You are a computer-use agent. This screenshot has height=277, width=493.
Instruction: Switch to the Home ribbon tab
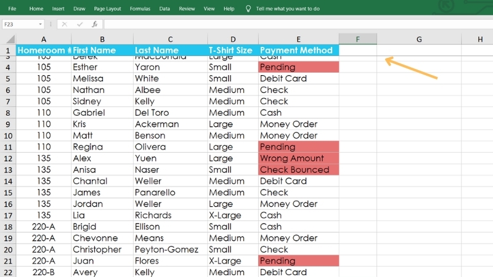coord(36,9)
